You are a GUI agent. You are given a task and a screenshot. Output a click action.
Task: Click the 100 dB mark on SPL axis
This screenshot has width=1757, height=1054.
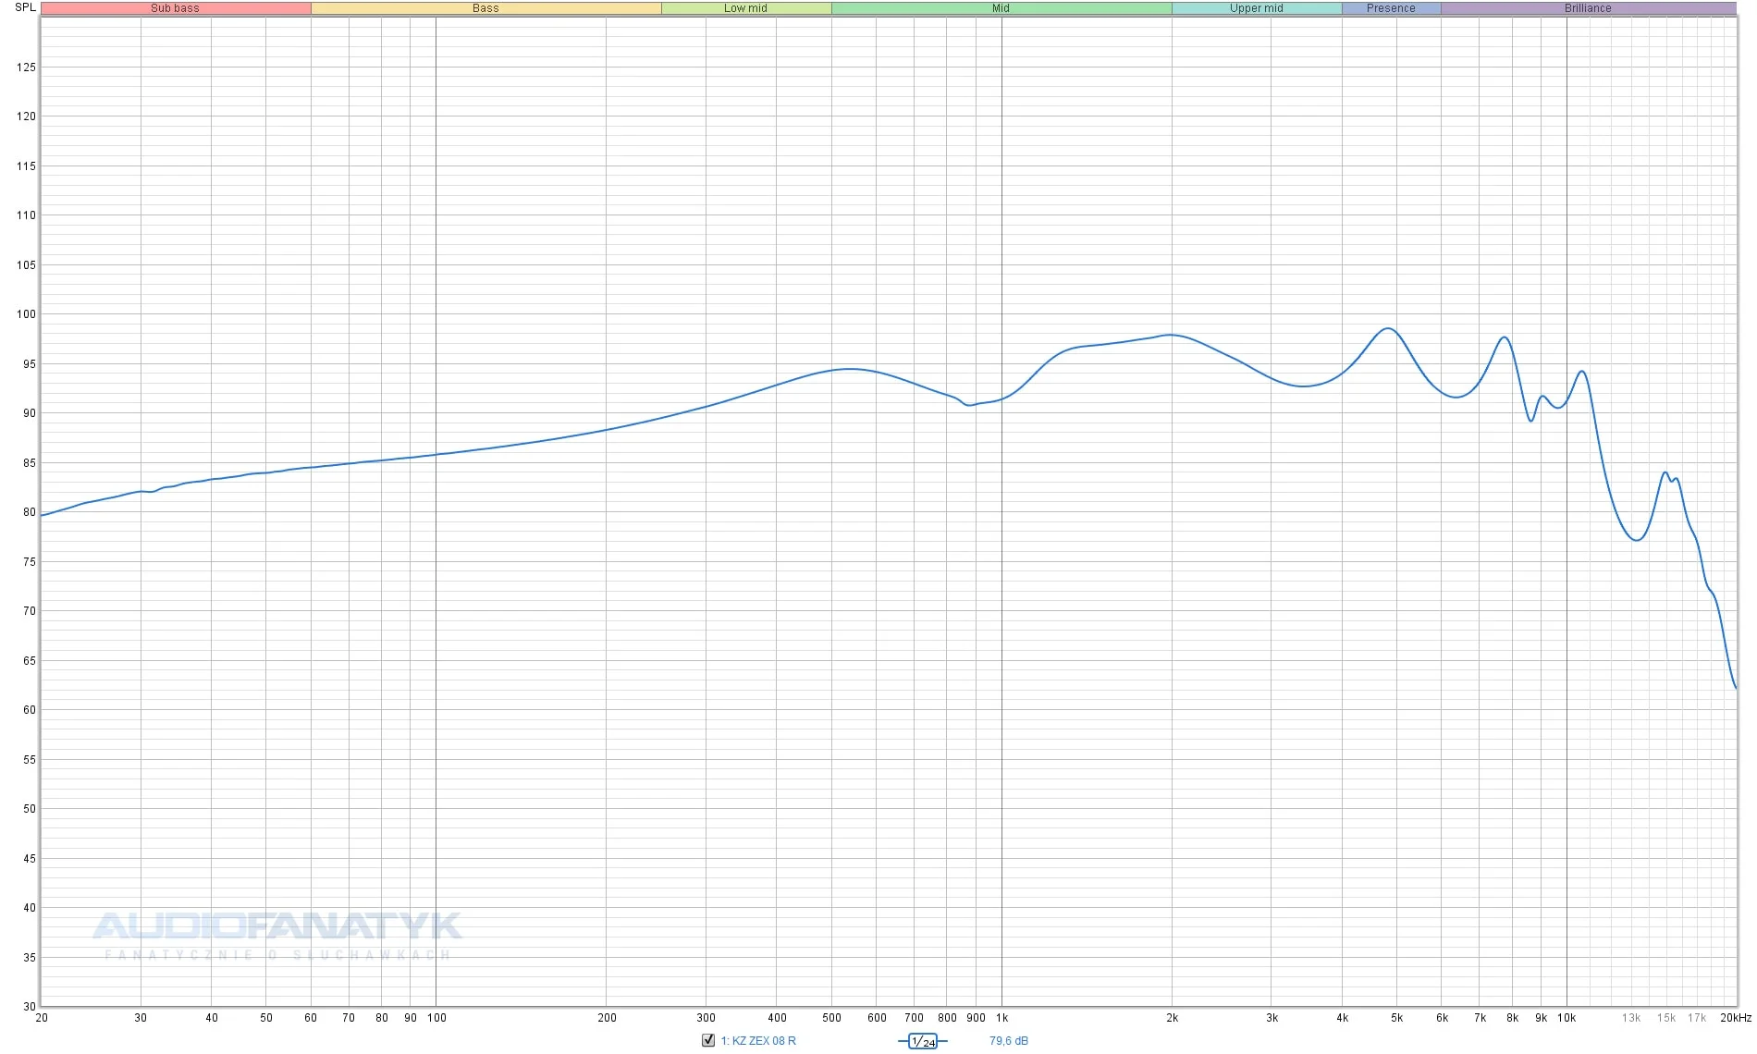pos(26,314)
